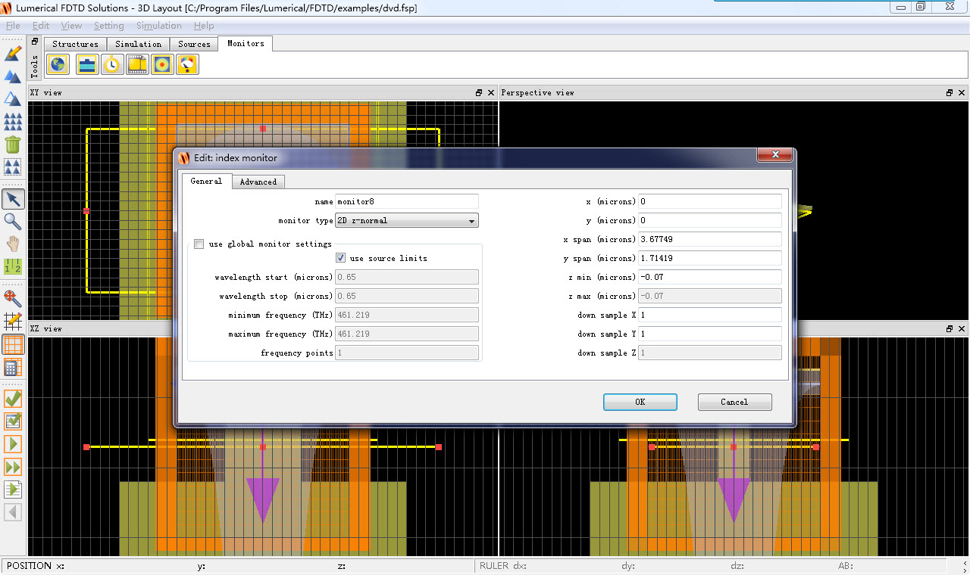This screenshot has height=575, width=970.
Task: Click the down sample Y field
Action: pyautogui.click(x=709, y=334)
